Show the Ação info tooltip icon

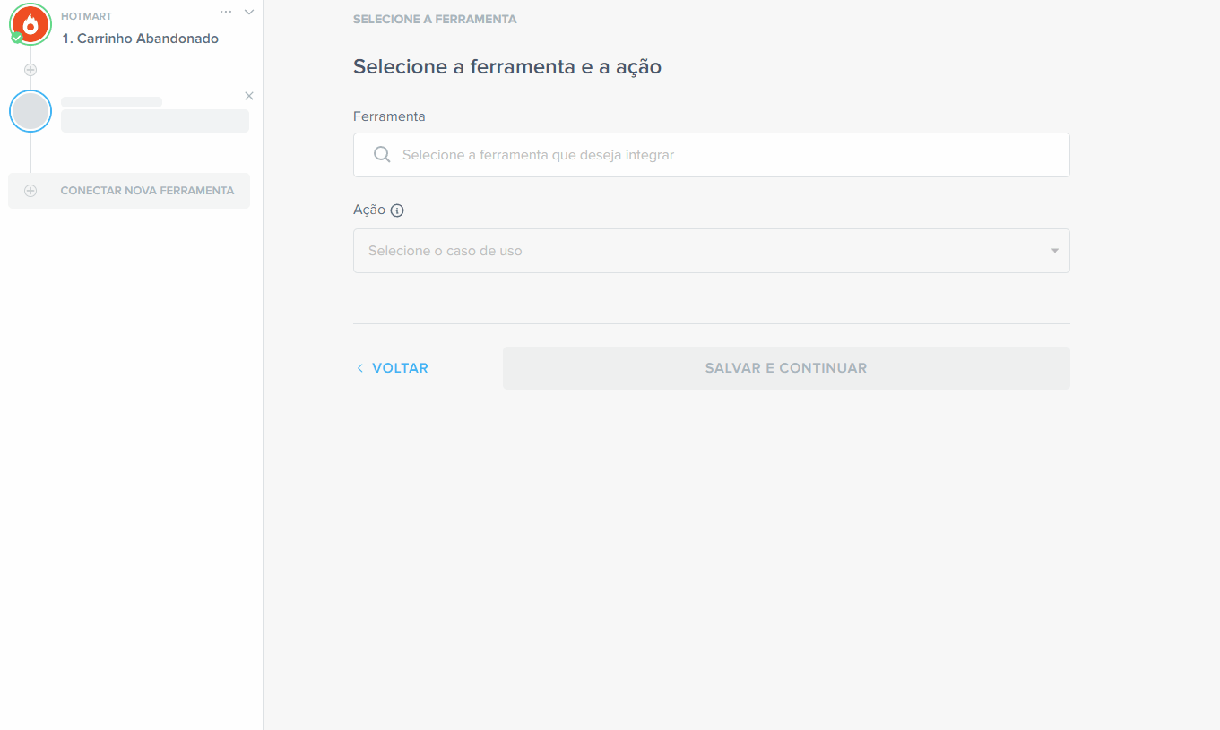pyautogui.click(x=398, y=210)
